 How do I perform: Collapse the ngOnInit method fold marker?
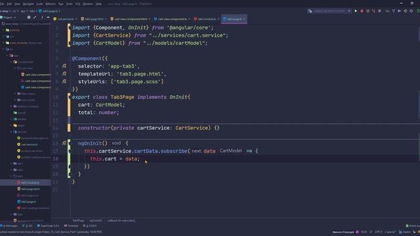tap(70, 143)
